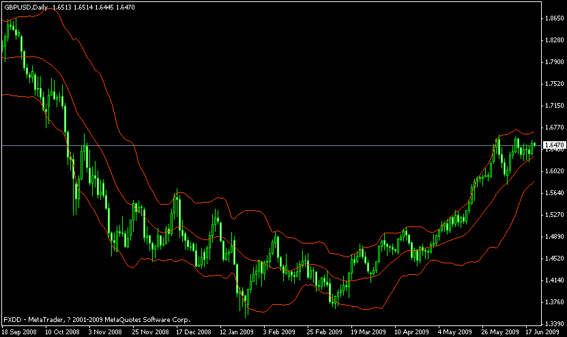Click the current price label 1.6470
The width and height of the screenshot is (567, 337).
(x=555, y=145)
